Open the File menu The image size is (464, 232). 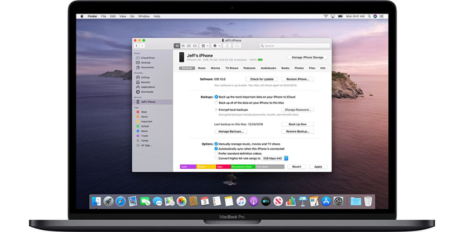pos(104,16)
